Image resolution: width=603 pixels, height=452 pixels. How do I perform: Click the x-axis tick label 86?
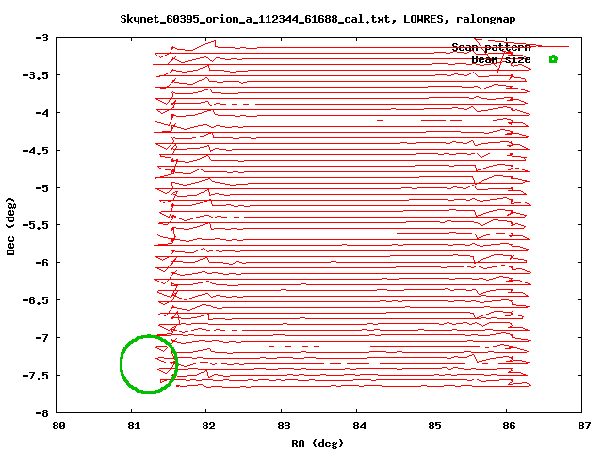[509, 426]
